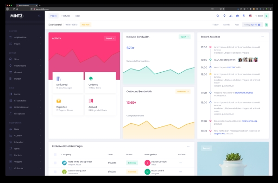The width and height of the screenshot is (278, 183).
Task: Click Larson-Marquardt green company logo
Action: [64, 172]
